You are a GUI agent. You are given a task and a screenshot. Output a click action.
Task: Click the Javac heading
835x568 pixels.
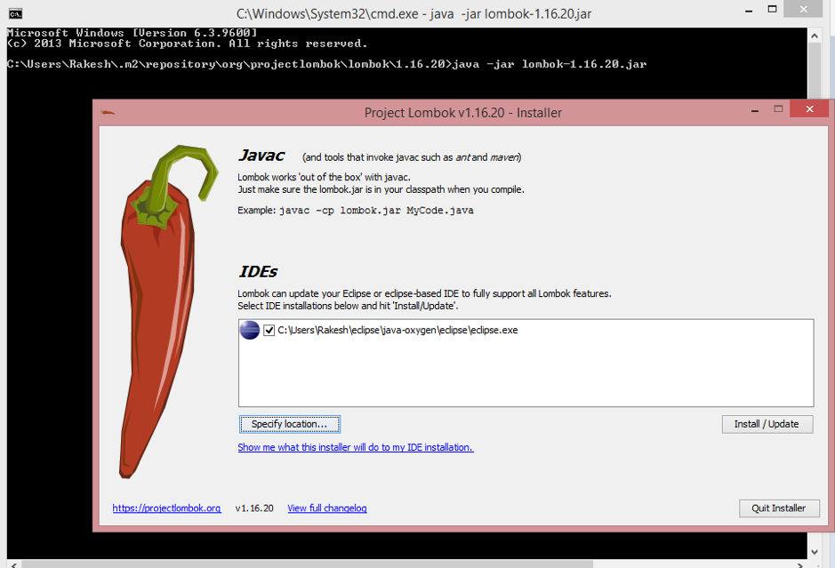tap(261, 155)
